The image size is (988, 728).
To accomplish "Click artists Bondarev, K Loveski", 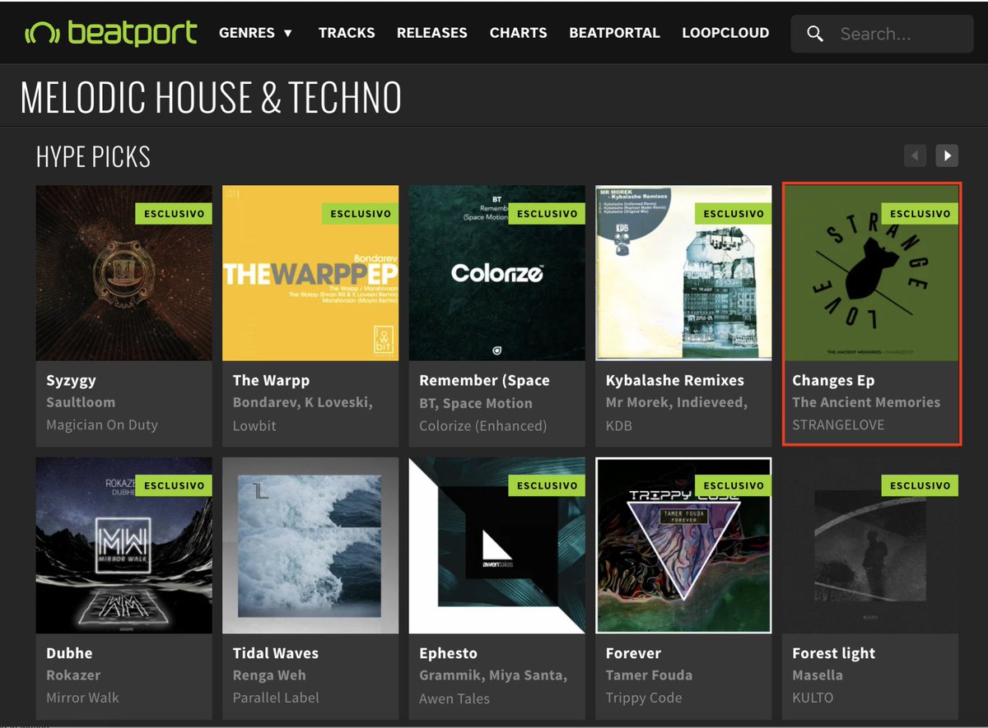I will point(303,402).
